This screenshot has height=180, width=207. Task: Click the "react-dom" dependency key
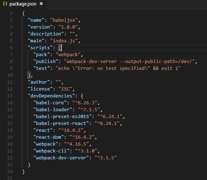[x=48, y=137]
